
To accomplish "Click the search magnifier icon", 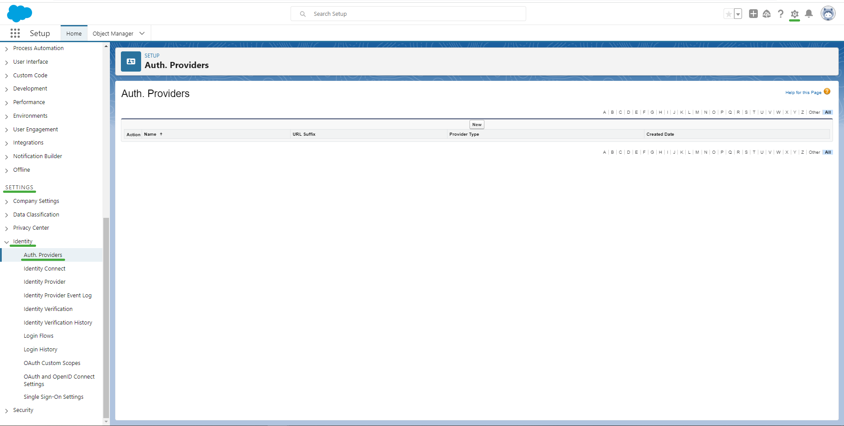I will (x=303, y=14).
